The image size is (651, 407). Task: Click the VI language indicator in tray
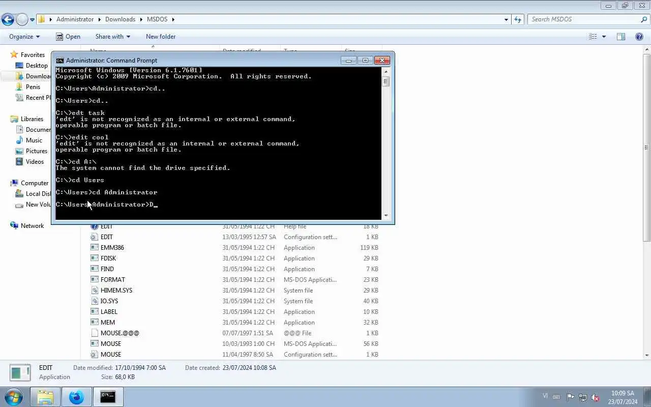[545, 395]
